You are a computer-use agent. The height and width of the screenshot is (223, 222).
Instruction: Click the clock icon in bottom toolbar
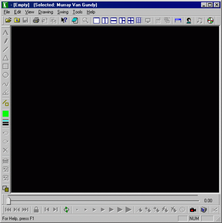(x=182, y=210)
